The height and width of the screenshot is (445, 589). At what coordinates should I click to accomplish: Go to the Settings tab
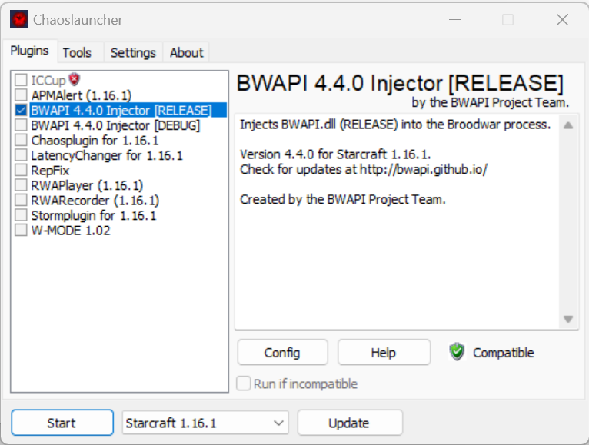pyautogui.click(x=133, y=52)
